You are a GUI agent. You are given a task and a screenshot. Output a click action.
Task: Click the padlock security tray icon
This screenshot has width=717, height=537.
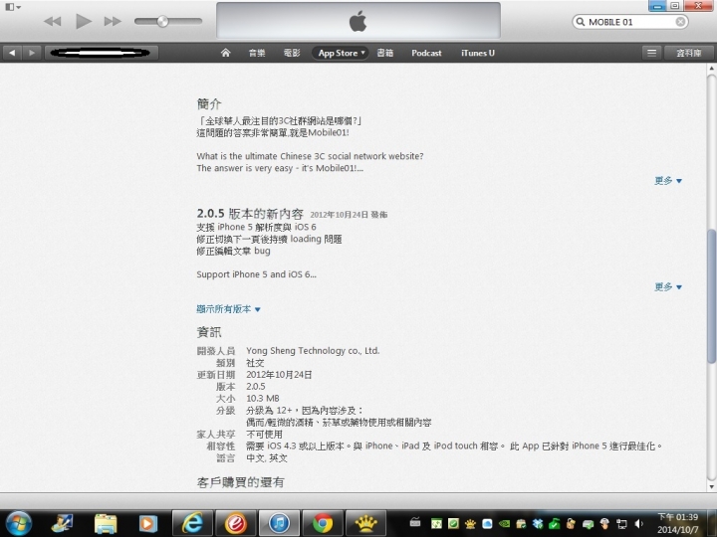[x=571, y=524]
